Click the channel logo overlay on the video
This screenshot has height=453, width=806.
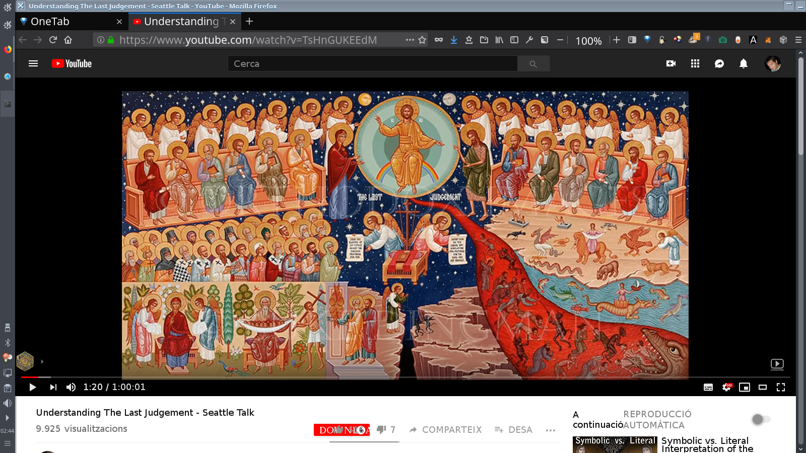pyautogui.click(x=25, y=361)
